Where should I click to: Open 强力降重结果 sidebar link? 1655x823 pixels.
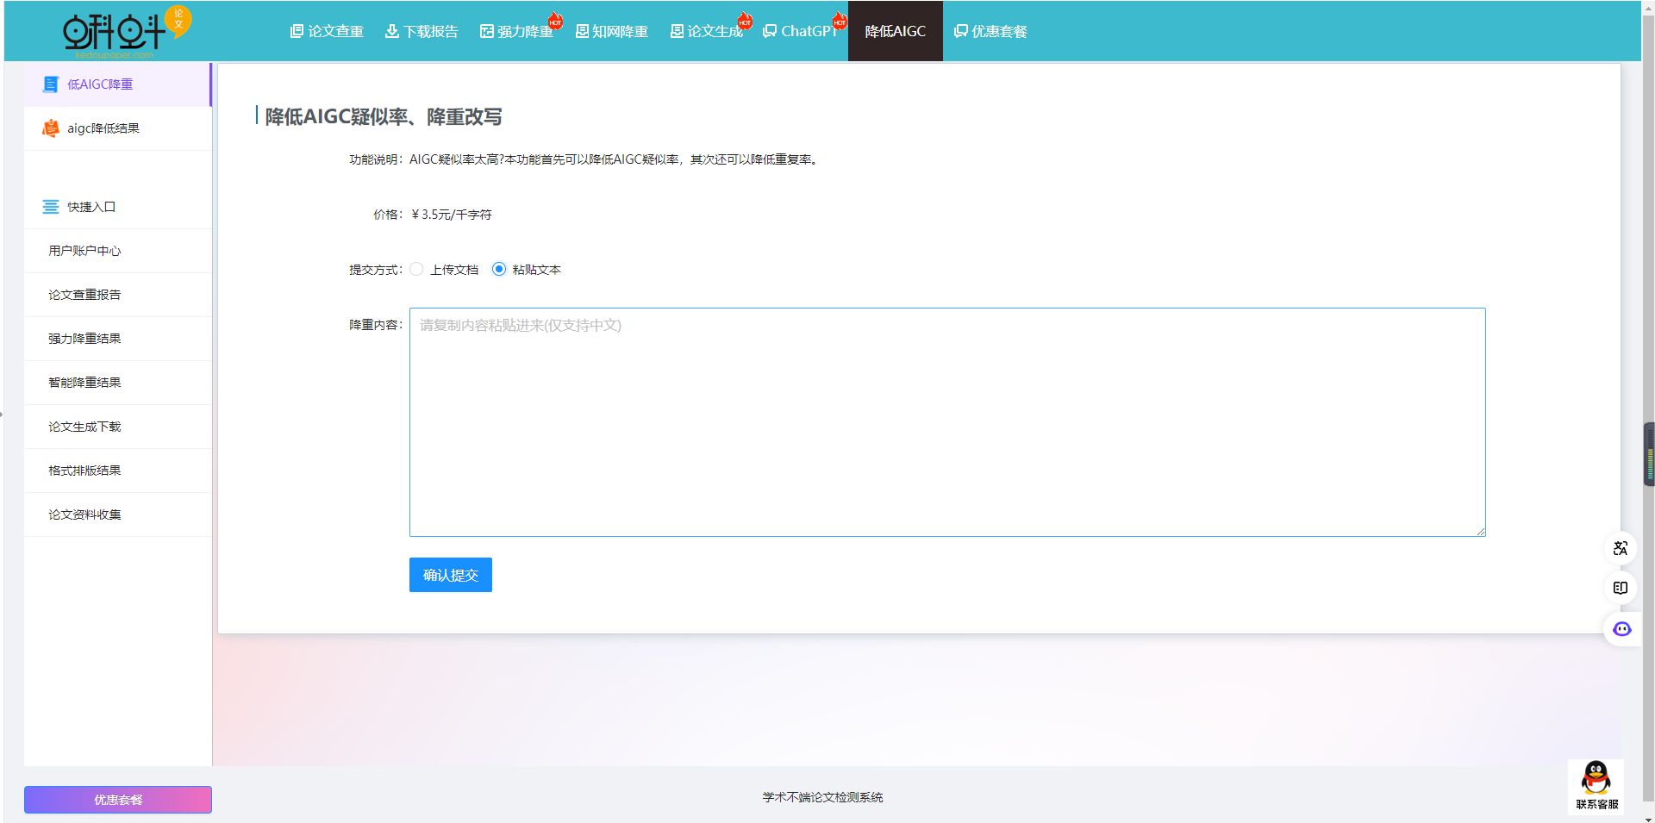[x=84, y=339]
